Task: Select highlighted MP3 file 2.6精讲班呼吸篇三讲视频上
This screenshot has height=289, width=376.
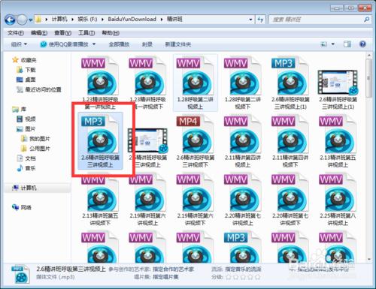Action: [100, 141]
